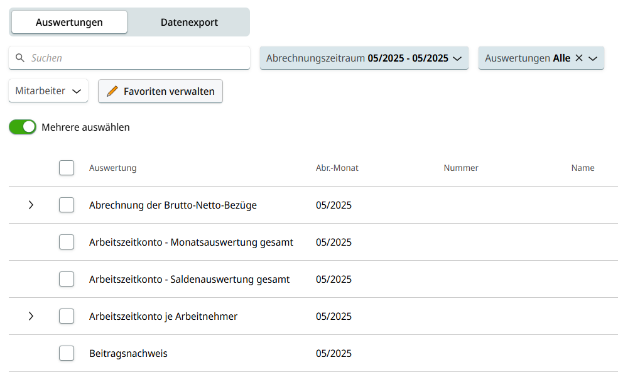This screenshot has width=618, height=377.
Task: Open the Abrechnungszeitraum dropdown
Action: click(364, 58)
